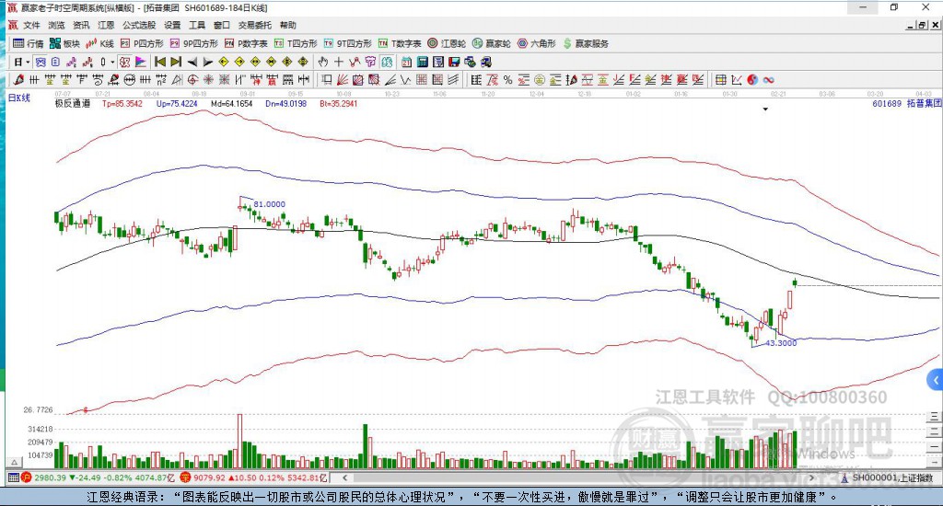Open the 六角形 hexagon tool
Image resolution: width=943 pixels, height=506 pixels.
coord(537,43)
